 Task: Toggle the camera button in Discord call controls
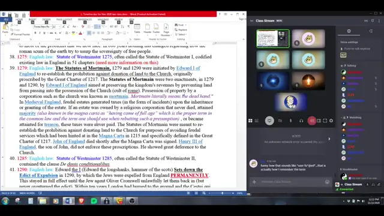pos(280,121)
